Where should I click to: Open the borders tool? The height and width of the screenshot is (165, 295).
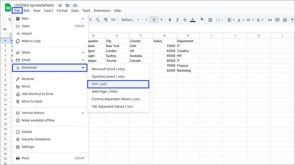pyautogui.click(x=210, y=20)
